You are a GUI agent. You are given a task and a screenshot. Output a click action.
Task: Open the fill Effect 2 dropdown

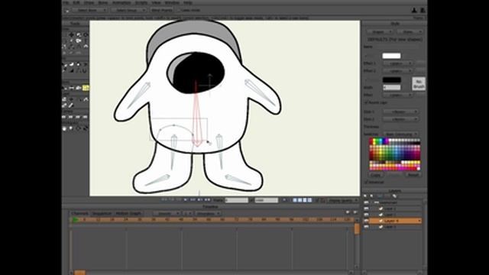pos(397,71)
